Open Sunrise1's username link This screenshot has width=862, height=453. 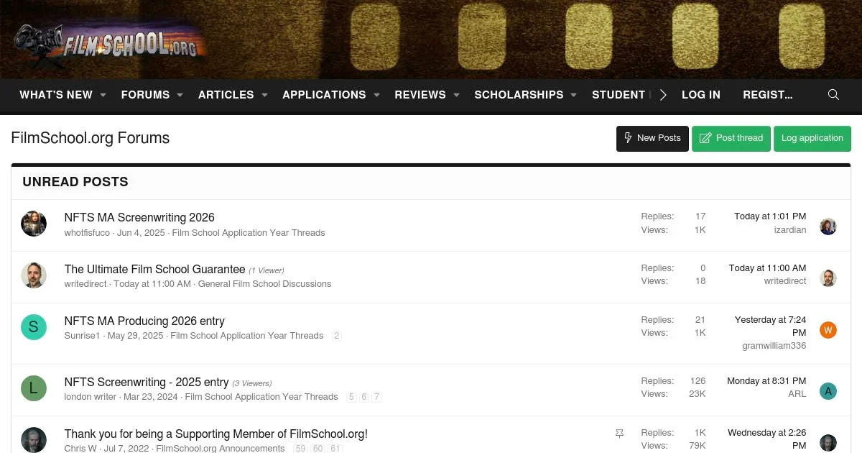[x=83, y=336]
